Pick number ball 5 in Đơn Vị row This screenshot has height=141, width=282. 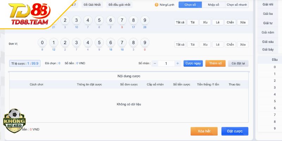(99, 43)
